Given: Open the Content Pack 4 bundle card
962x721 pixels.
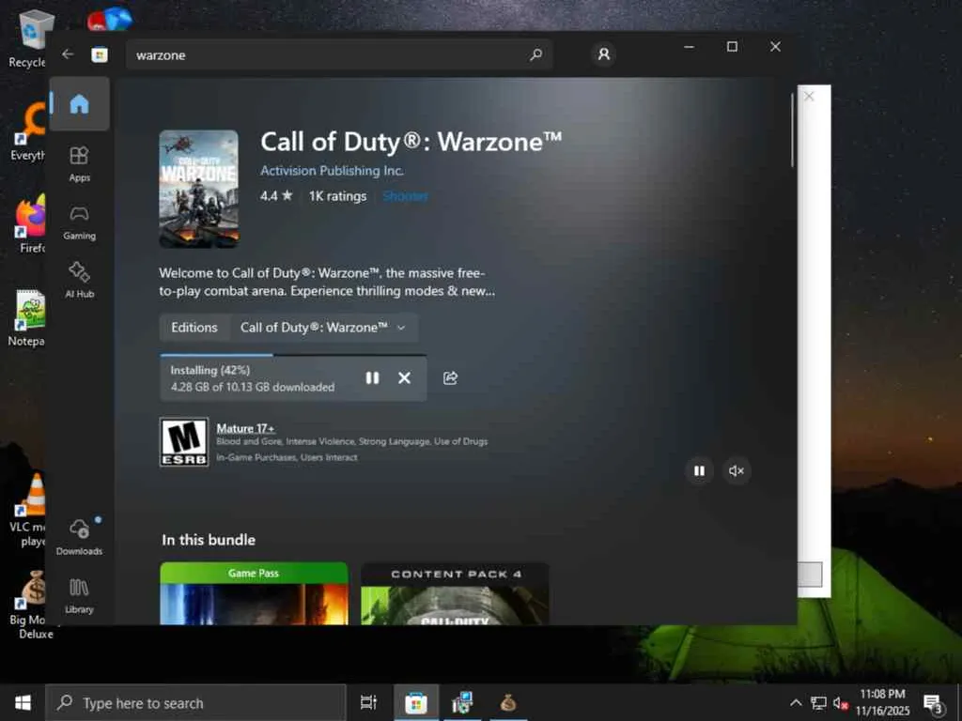Looking at the screenshot, I should (455, 593).
